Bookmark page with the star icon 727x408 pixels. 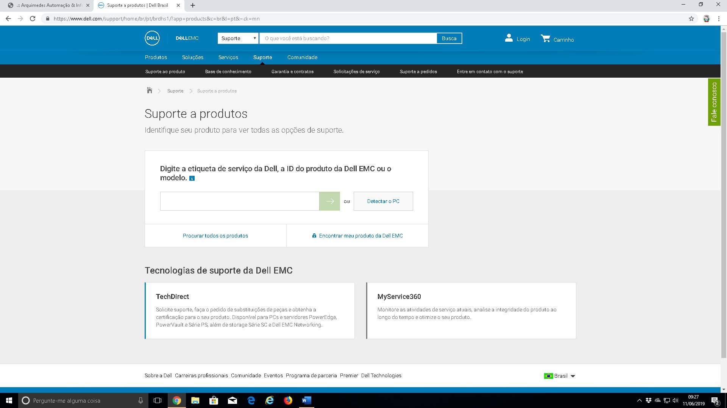click(691, 19)
